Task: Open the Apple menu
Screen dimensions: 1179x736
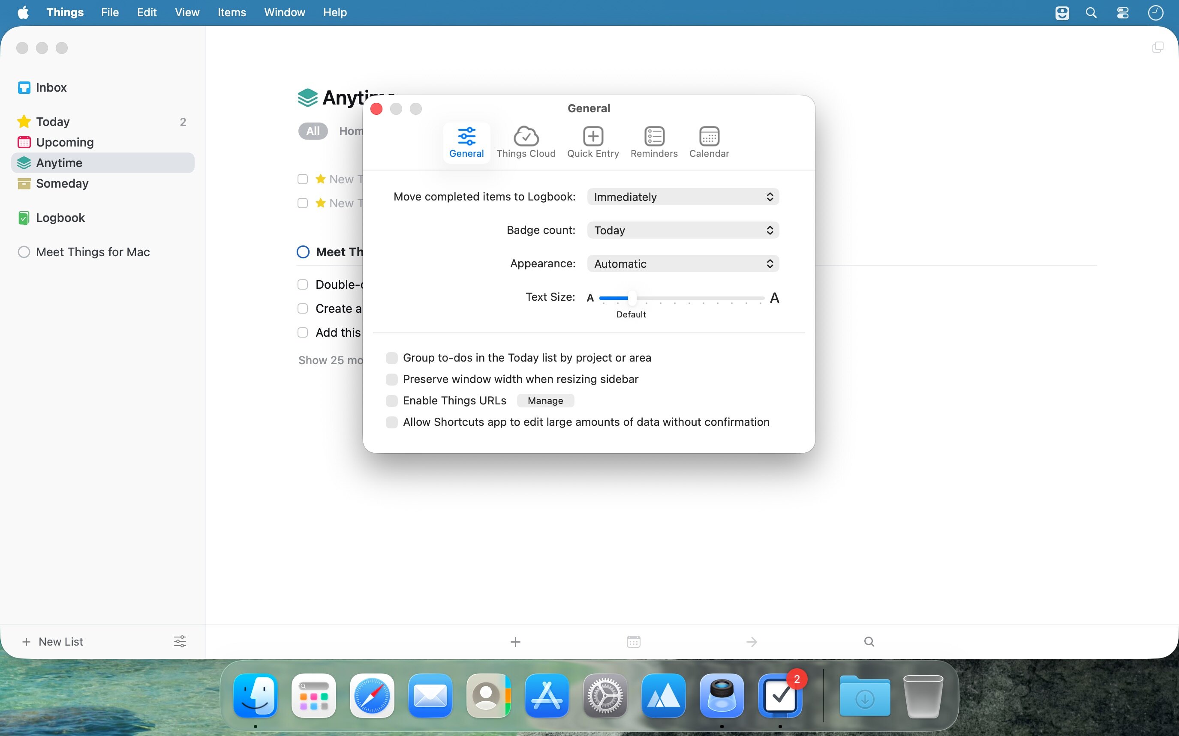Action: pyautogui.click(x=23, y=12)
